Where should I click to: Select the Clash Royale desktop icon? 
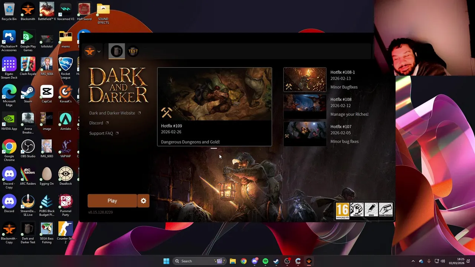(28, 66)
